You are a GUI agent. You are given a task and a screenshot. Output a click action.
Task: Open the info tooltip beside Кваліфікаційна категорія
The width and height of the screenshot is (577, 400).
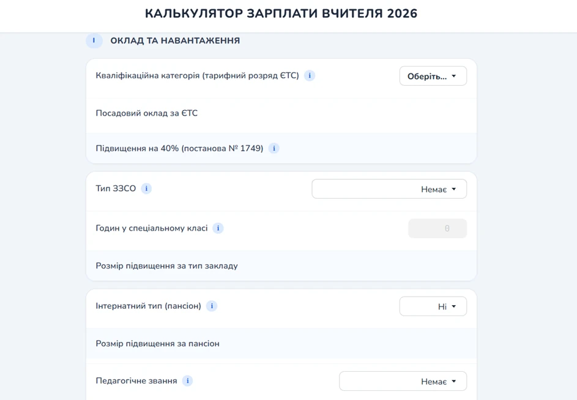[x=310, y=76]
